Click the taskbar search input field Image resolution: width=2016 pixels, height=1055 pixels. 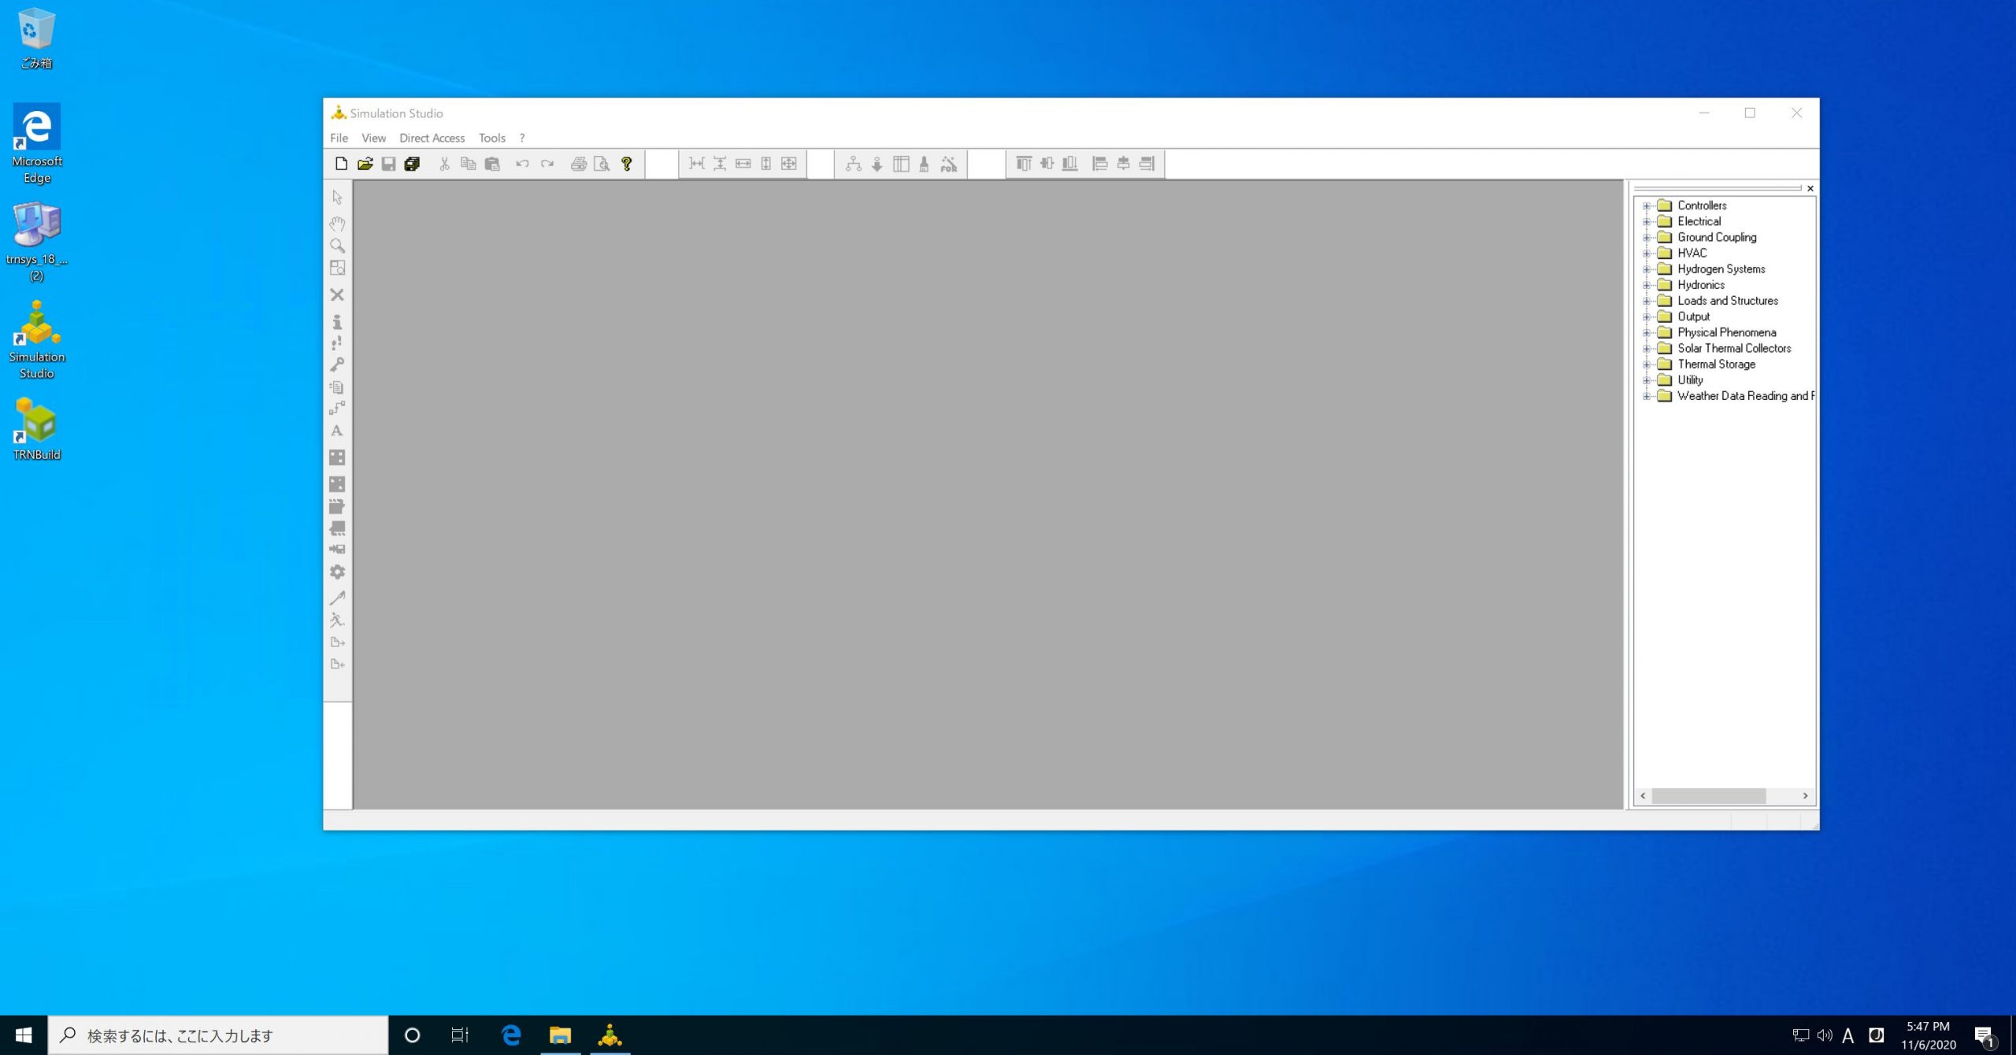(218, 1035)
